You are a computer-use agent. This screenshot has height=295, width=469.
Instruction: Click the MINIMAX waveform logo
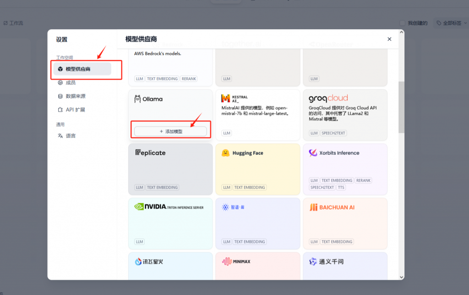[x=227, y=262]
